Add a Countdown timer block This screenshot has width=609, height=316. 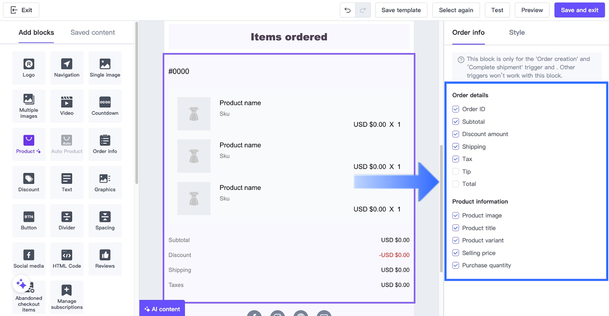105,106
